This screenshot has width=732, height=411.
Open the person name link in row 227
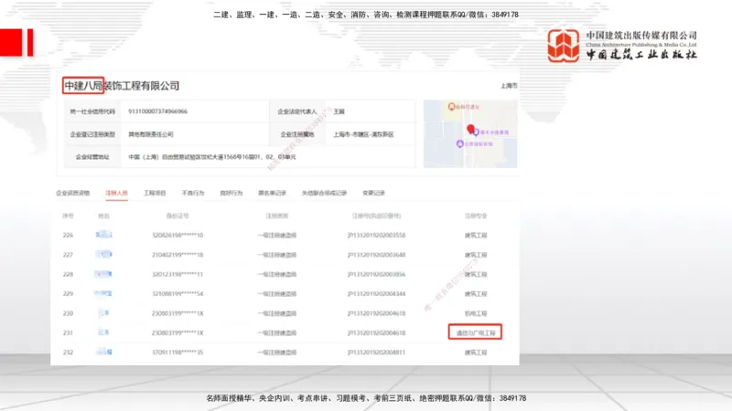[103, 255]
